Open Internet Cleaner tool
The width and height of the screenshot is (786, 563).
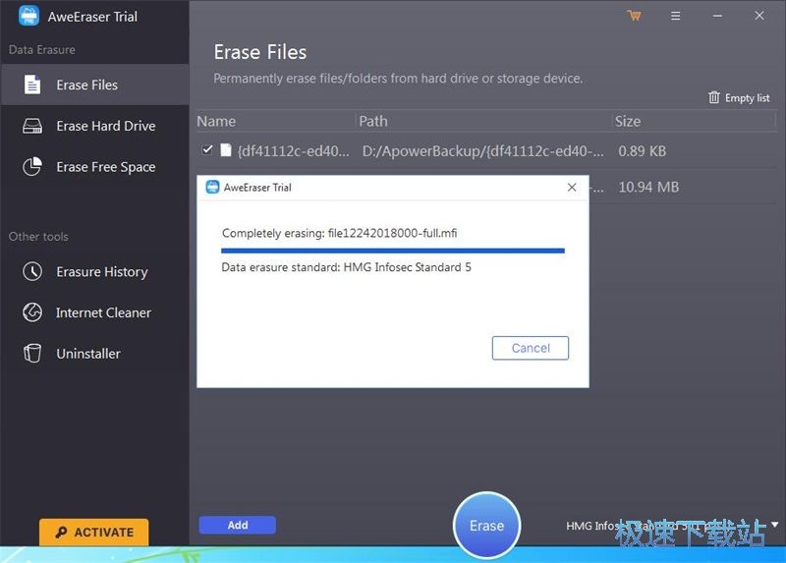click(x=94, y=312)
